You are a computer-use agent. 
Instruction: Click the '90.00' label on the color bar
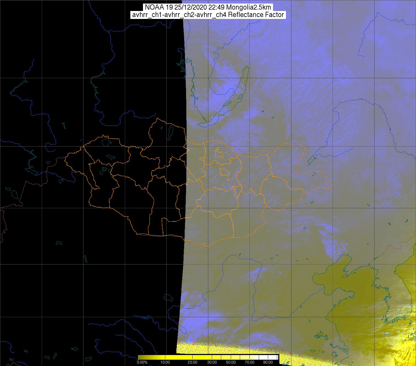[x=268, y=362]
